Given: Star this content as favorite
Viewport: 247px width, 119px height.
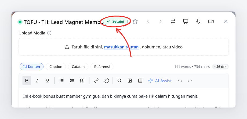Looking at the screenshot, I should point(135,21).
